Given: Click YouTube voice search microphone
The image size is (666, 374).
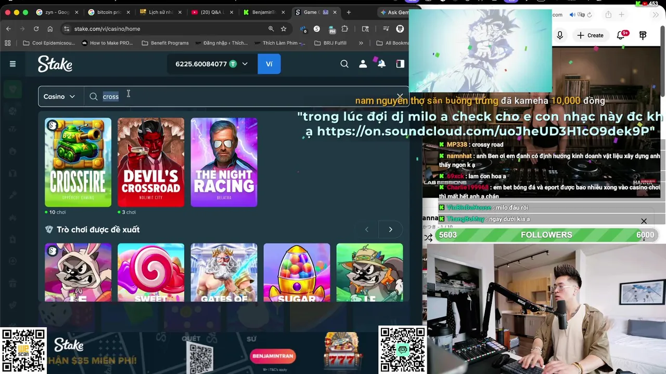Looking at the screenshot, I should [560, 35].
